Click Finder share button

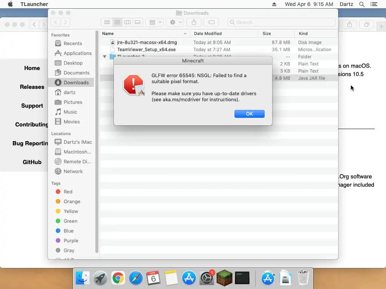(194, 22)
